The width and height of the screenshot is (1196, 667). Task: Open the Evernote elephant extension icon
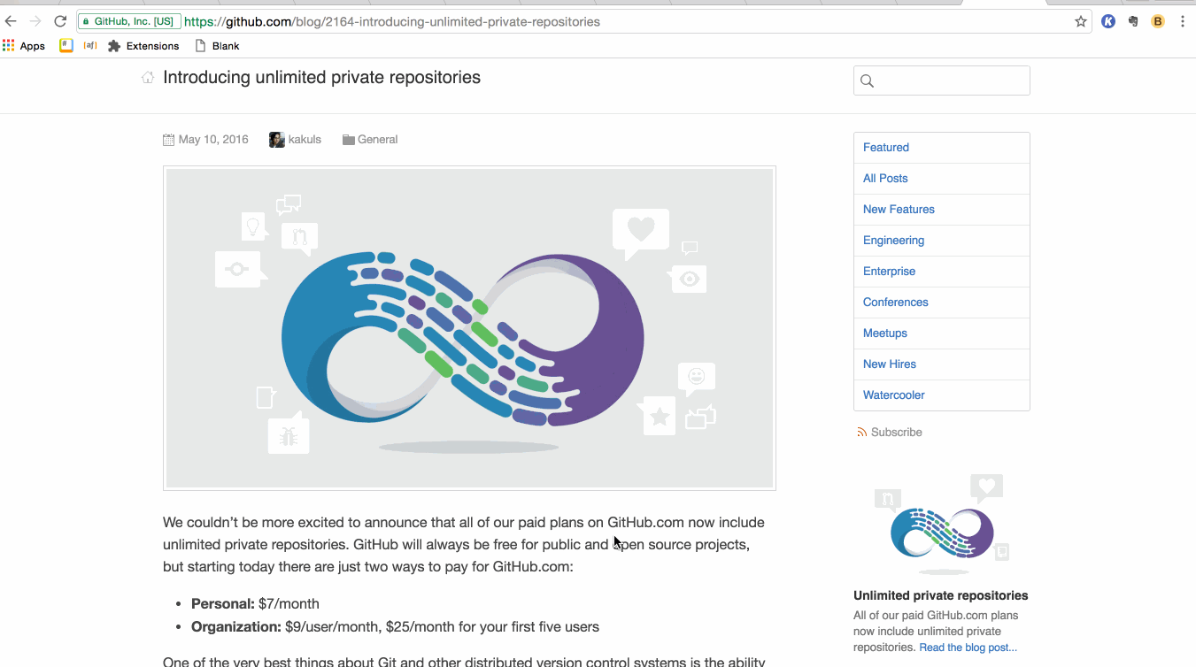(1133, 21)
